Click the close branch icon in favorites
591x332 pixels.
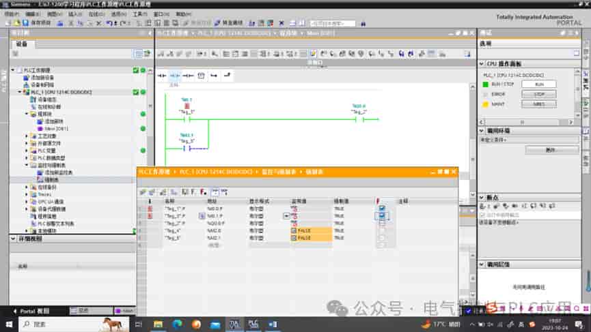pos(227,76)
